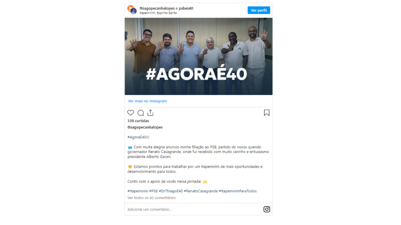
Task: Share the post using share icon
Action: tap(150, 112)
